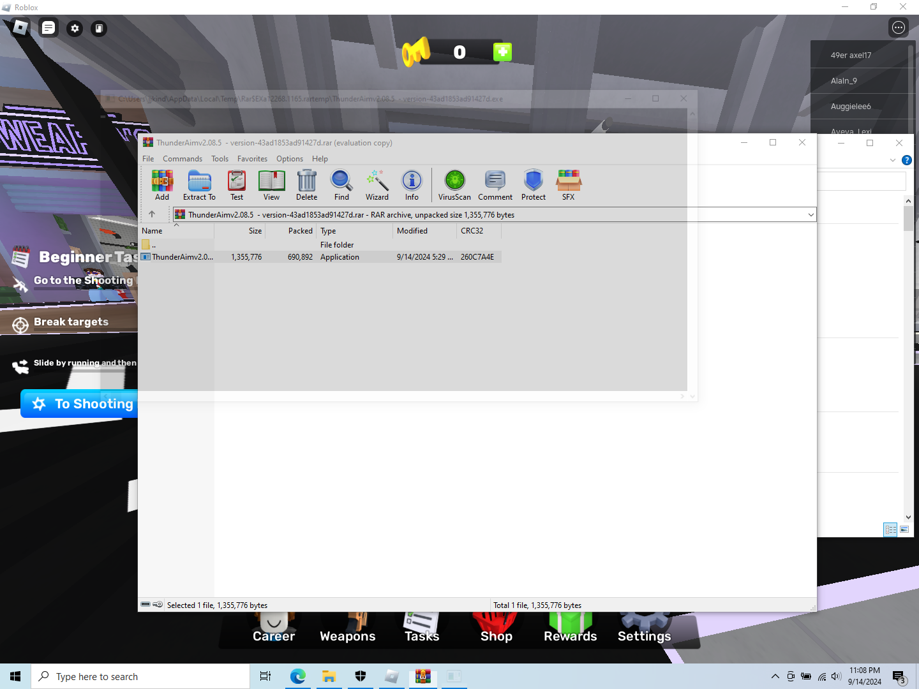Click the Extract To toolbar icon

click(x=199, y=185)
